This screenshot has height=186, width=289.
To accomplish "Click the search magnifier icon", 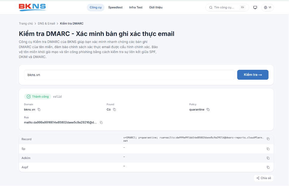I will [211, 7].
